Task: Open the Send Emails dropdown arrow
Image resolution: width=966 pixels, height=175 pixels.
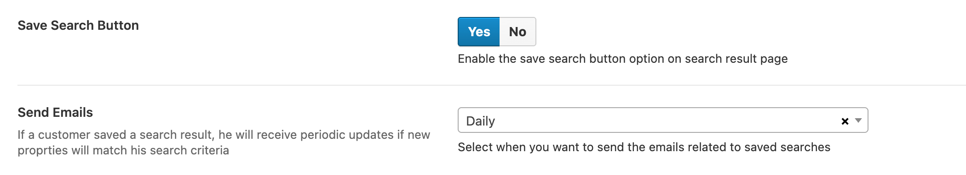Action: pos(858,120)
